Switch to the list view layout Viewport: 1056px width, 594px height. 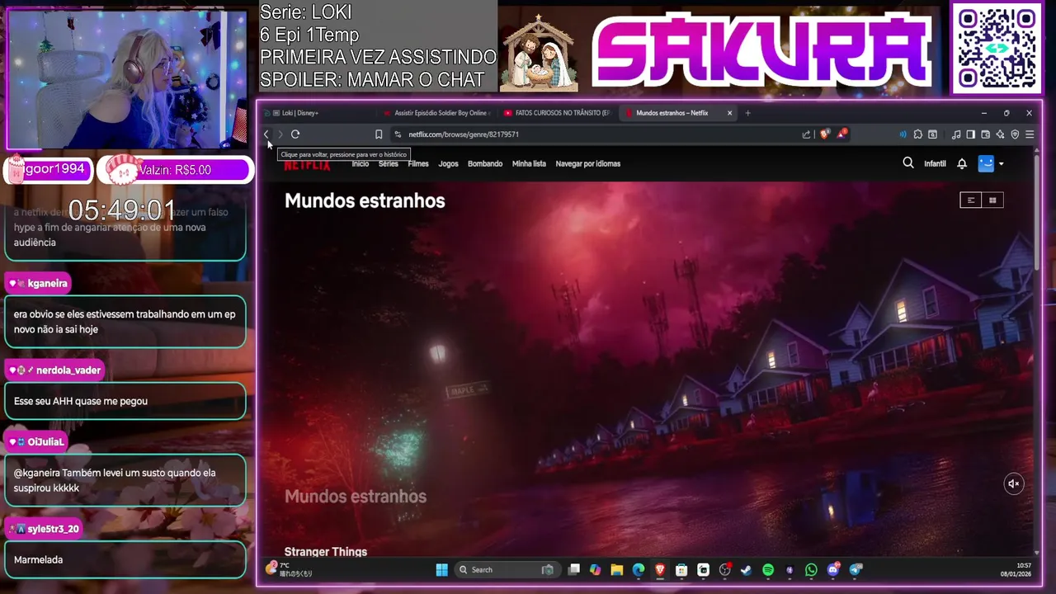[971, 200]
